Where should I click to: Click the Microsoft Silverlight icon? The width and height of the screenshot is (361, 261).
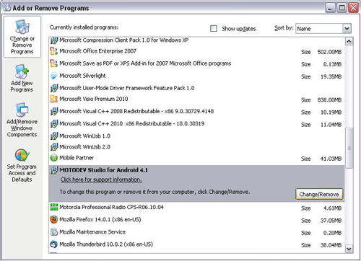pos(54,76)
